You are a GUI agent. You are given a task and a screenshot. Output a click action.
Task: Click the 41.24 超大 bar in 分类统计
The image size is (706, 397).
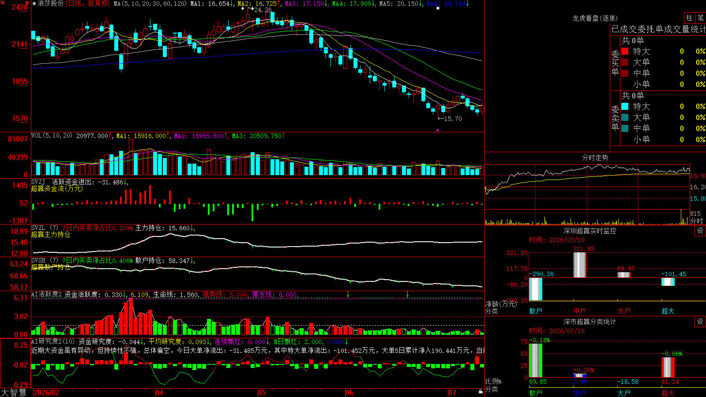click(x=668, y=367)
